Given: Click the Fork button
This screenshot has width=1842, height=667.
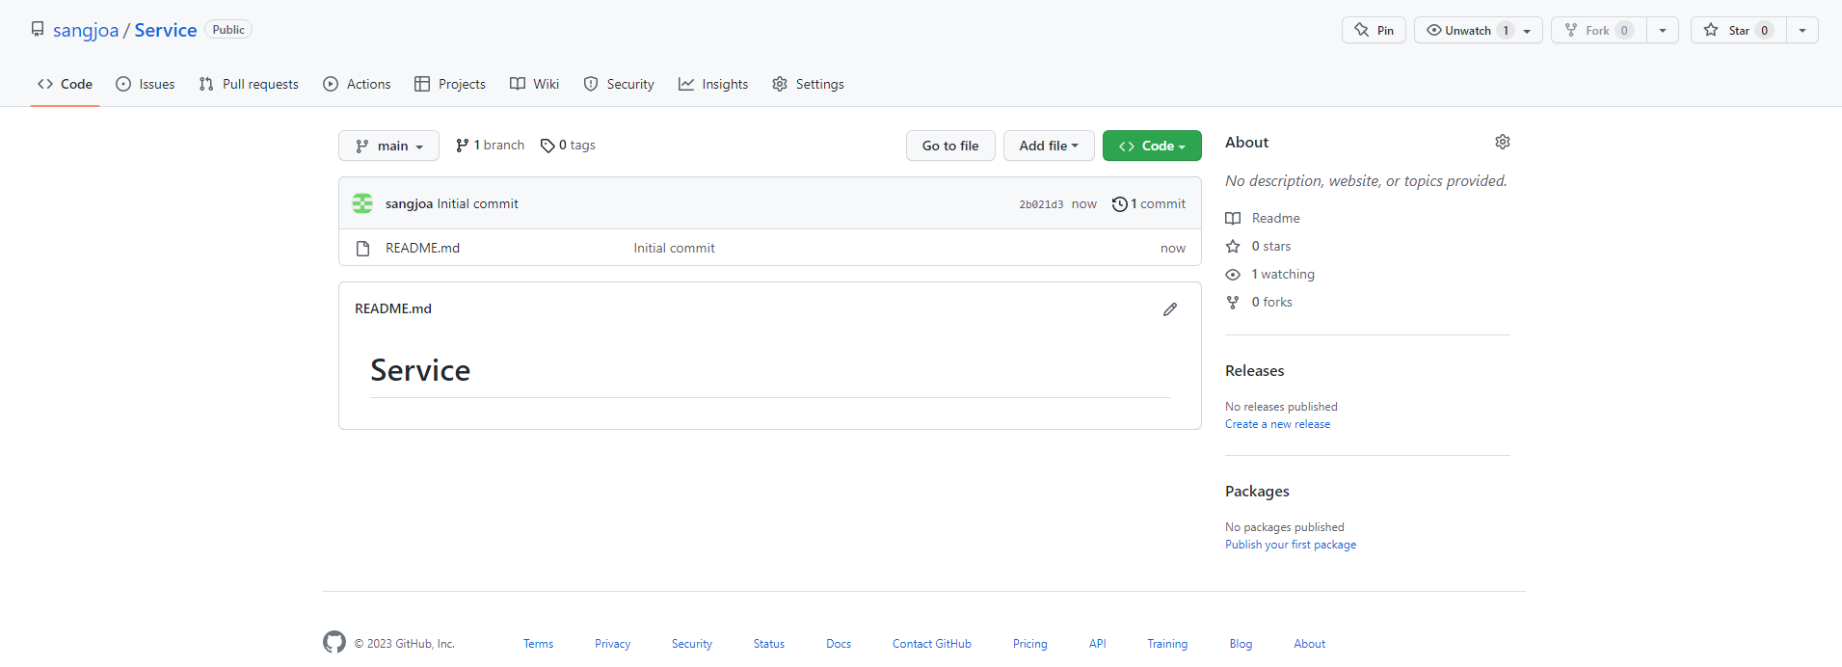Looking at the screenshot, I should [1598, 30].
